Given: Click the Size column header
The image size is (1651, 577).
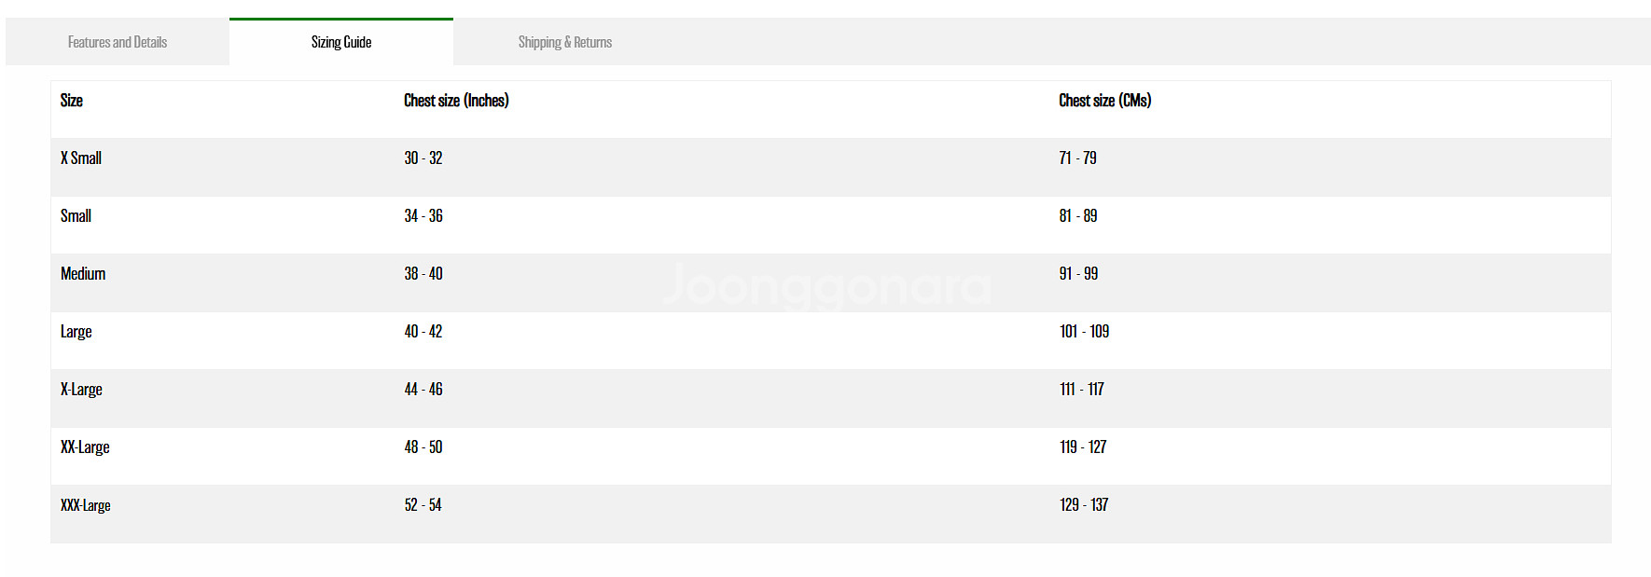Looking at the screenshot, I should 72,101.
